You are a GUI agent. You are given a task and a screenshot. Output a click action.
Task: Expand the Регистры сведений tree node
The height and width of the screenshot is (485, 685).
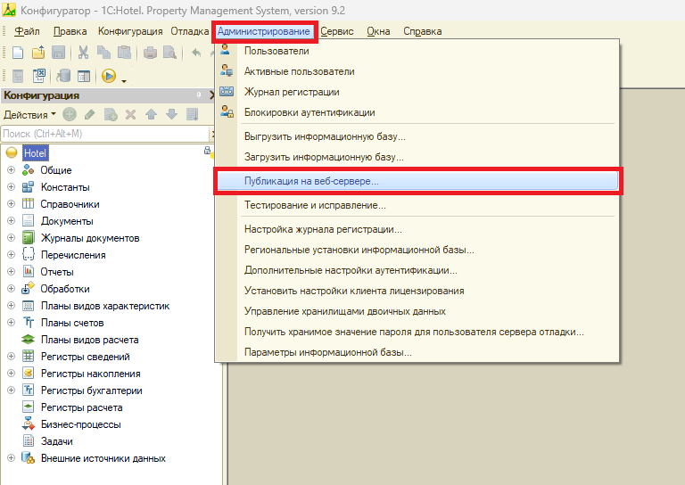coord(12,357)
